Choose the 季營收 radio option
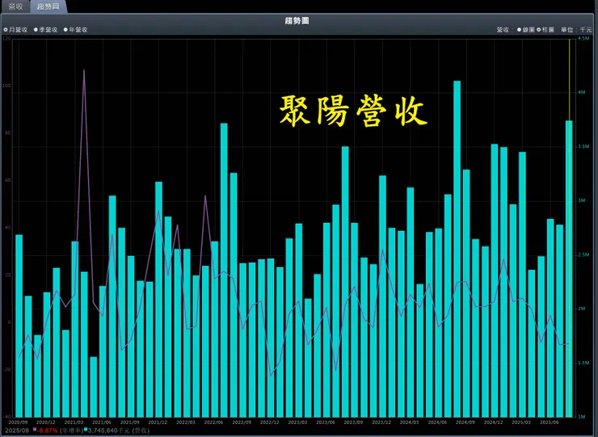The width and height of the screenshot is (598, 437). tap(36, 30)
